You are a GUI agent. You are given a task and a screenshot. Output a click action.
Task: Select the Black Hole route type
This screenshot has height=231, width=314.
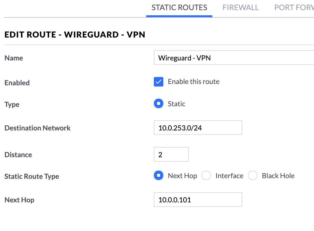point(253,175)
